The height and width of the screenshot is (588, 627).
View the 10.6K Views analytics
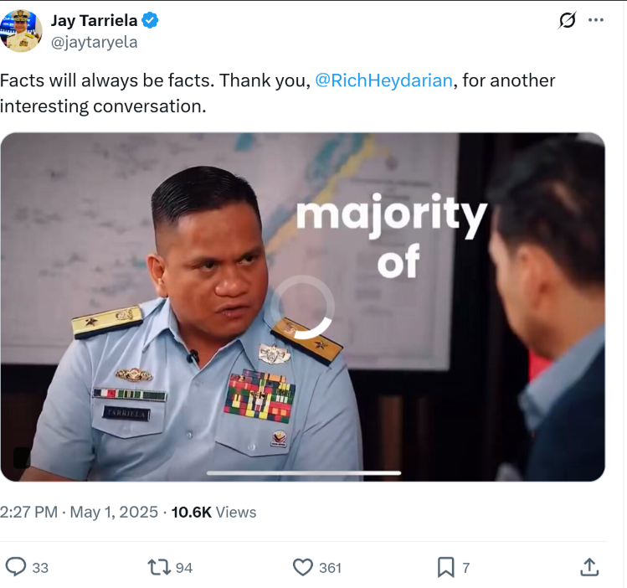click(x=213, y=513)
